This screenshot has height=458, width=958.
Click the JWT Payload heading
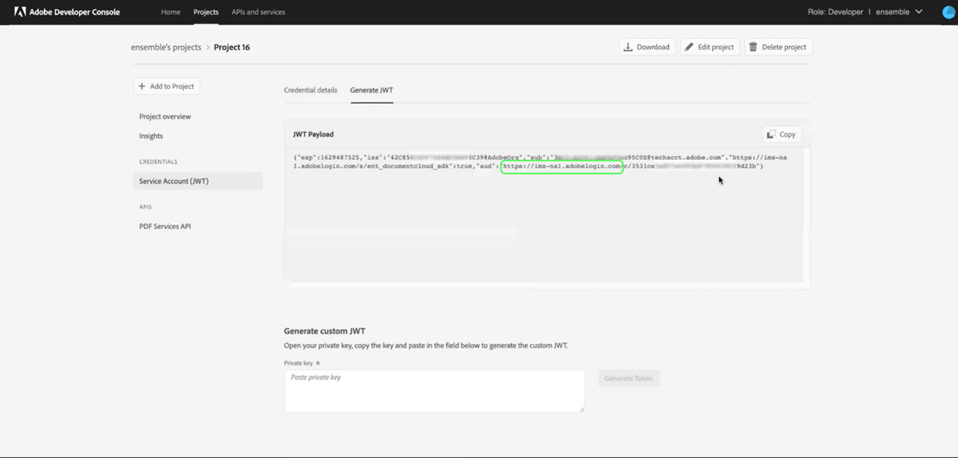click(x=313, y=135)
